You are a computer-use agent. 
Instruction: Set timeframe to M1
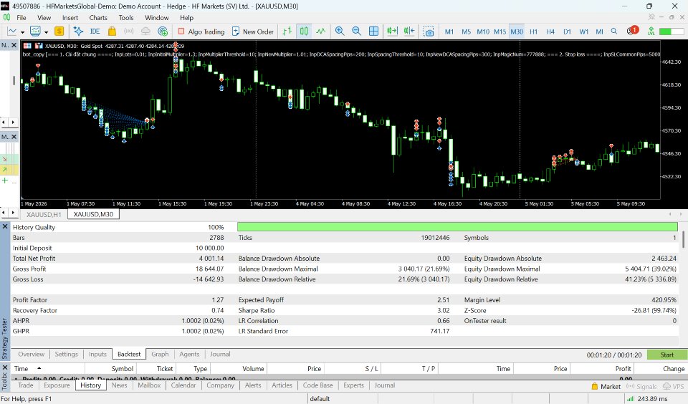click(449, 32)
